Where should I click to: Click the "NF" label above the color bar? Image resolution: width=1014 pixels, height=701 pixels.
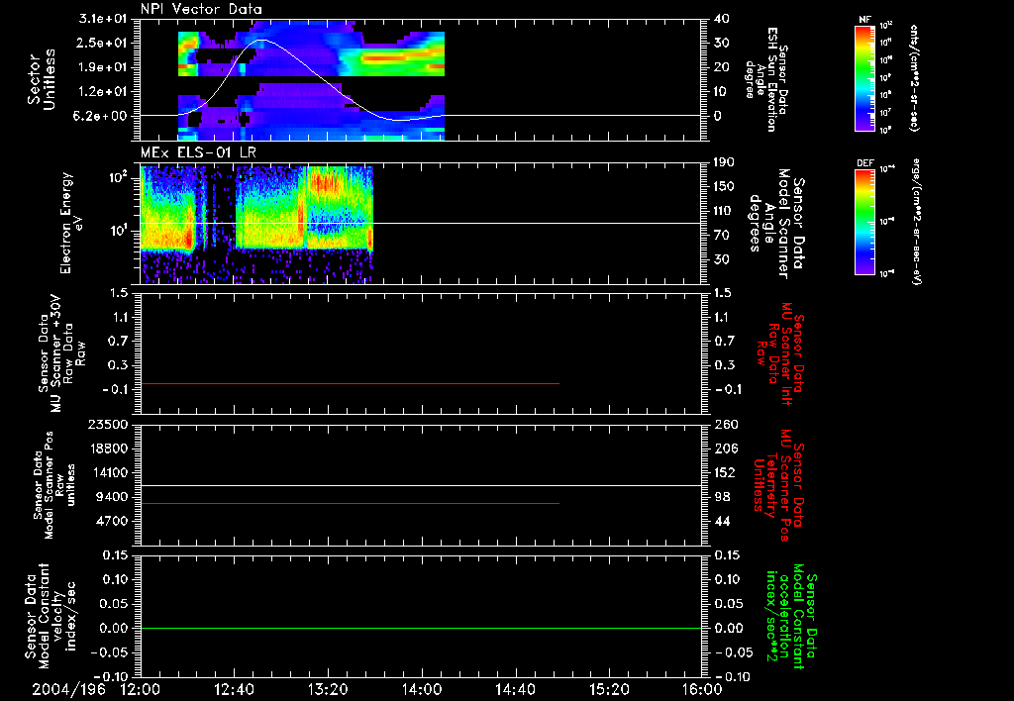point(865,20)
